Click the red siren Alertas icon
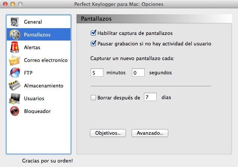 [15, 47]
